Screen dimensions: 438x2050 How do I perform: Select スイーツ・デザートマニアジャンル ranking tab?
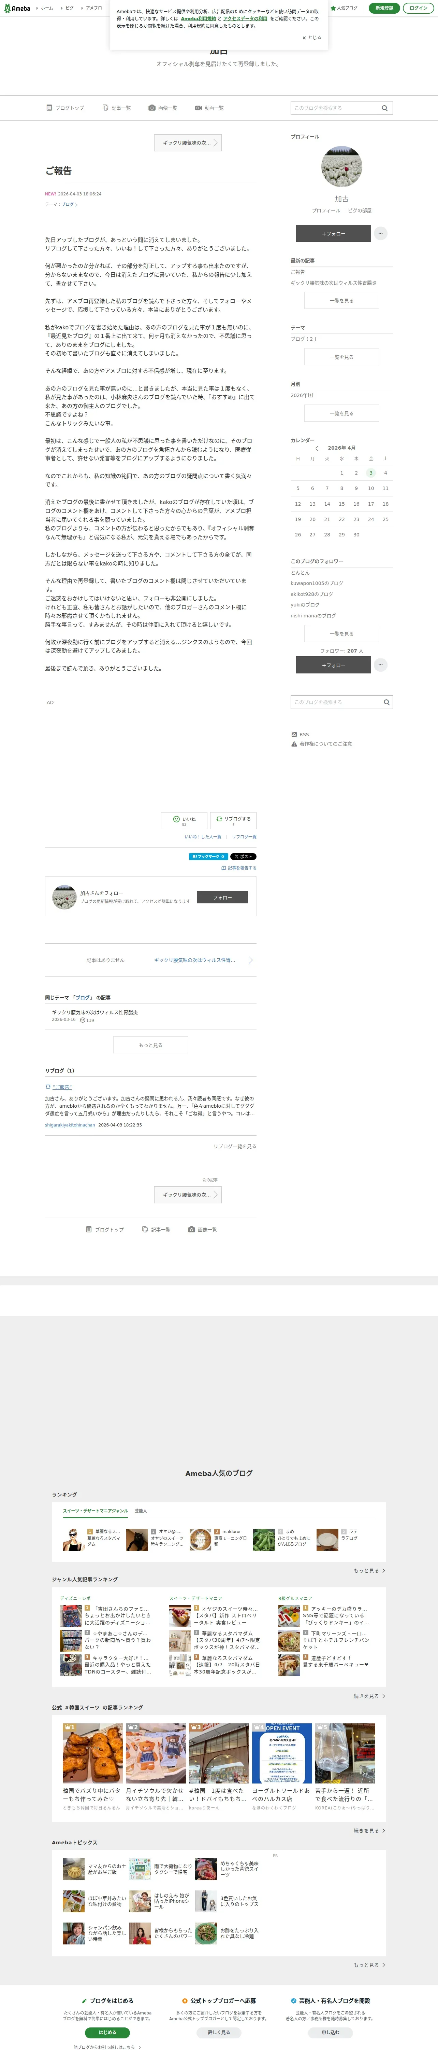[x=96, y=1511]
